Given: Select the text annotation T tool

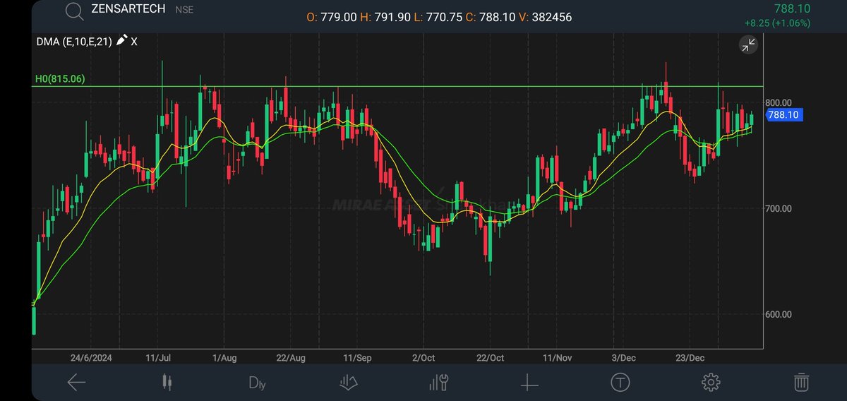Looking at the screenshot, I should (x=620, y=383).
